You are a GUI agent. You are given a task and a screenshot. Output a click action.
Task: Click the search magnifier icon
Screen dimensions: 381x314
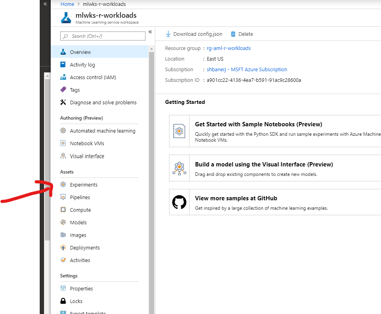tap(65, 36)
